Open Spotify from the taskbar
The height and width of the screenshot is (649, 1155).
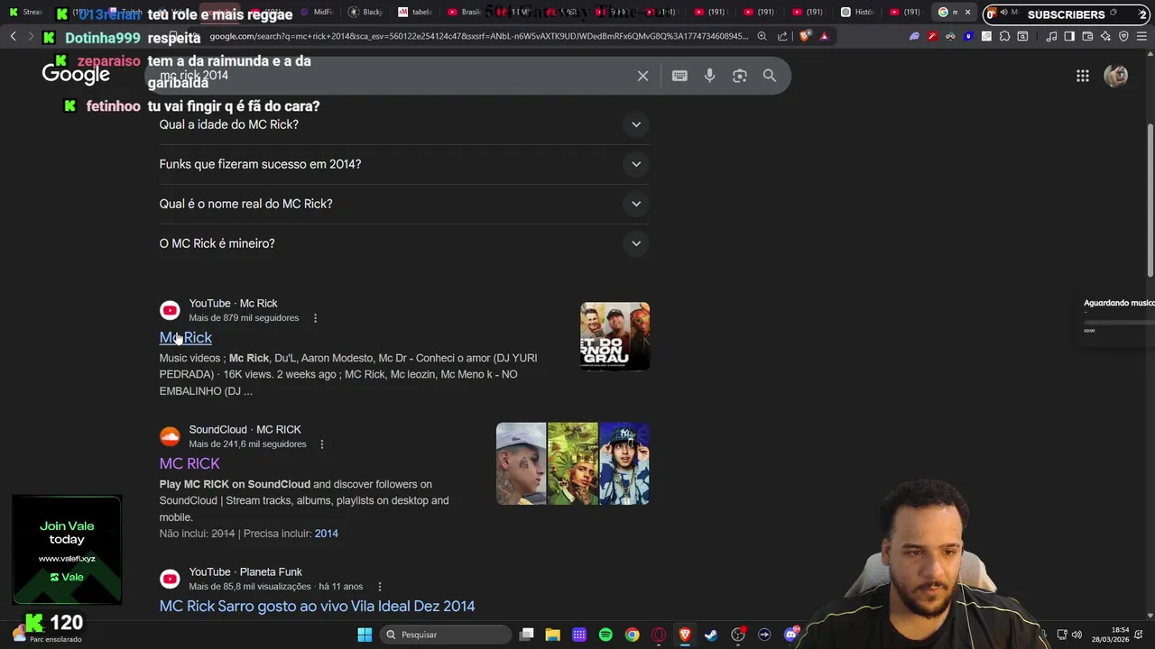605,635
